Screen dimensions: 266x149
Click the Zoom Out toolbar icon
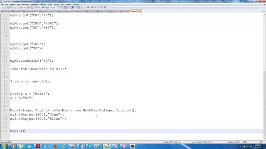[54, 7]
